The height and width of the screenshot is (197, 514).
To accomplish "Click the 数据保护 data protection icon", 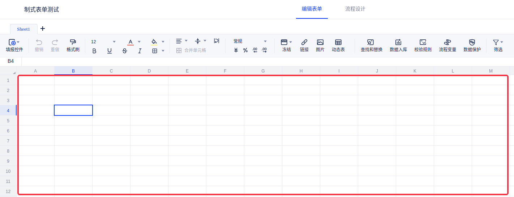I will [x=472, y=42].
